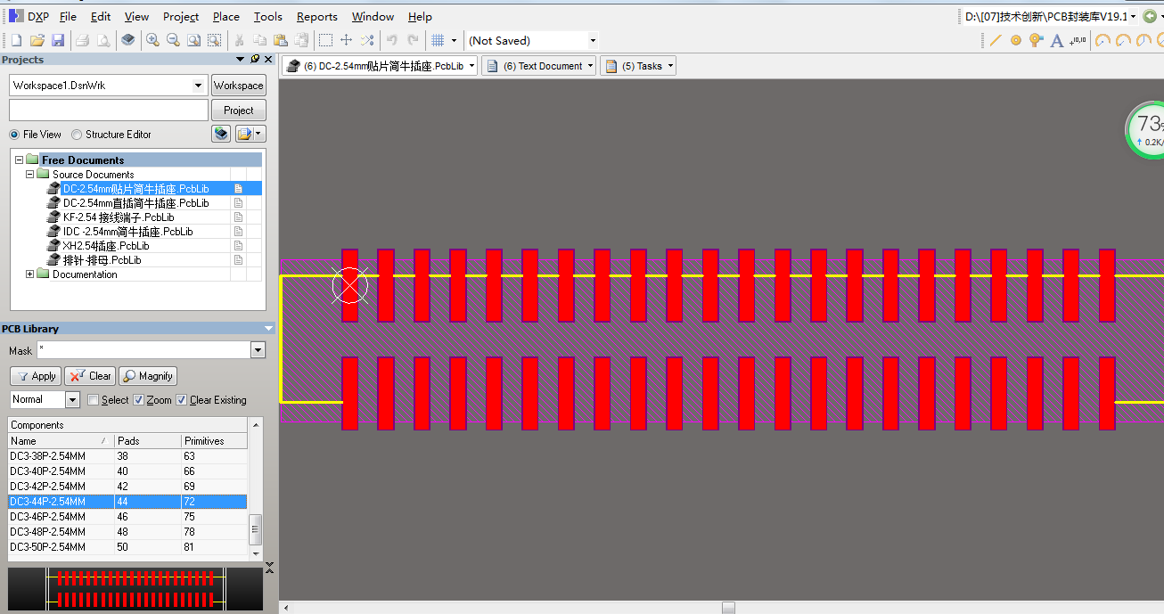The height and width of the screenshot is (614, 1164).
Task: Open the grid dropdown arrow
Action: tap(454, 40)
